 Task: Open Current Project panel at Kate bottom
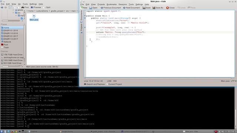[114, 84]
